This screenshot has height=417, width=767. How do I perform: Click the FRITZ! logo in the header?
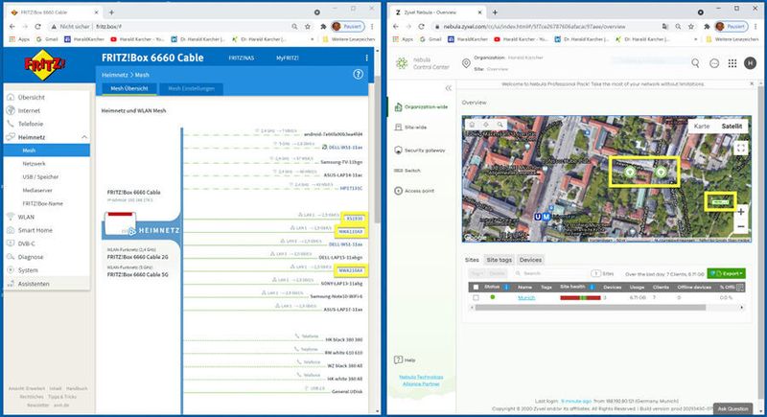click(x=45, y=64)
